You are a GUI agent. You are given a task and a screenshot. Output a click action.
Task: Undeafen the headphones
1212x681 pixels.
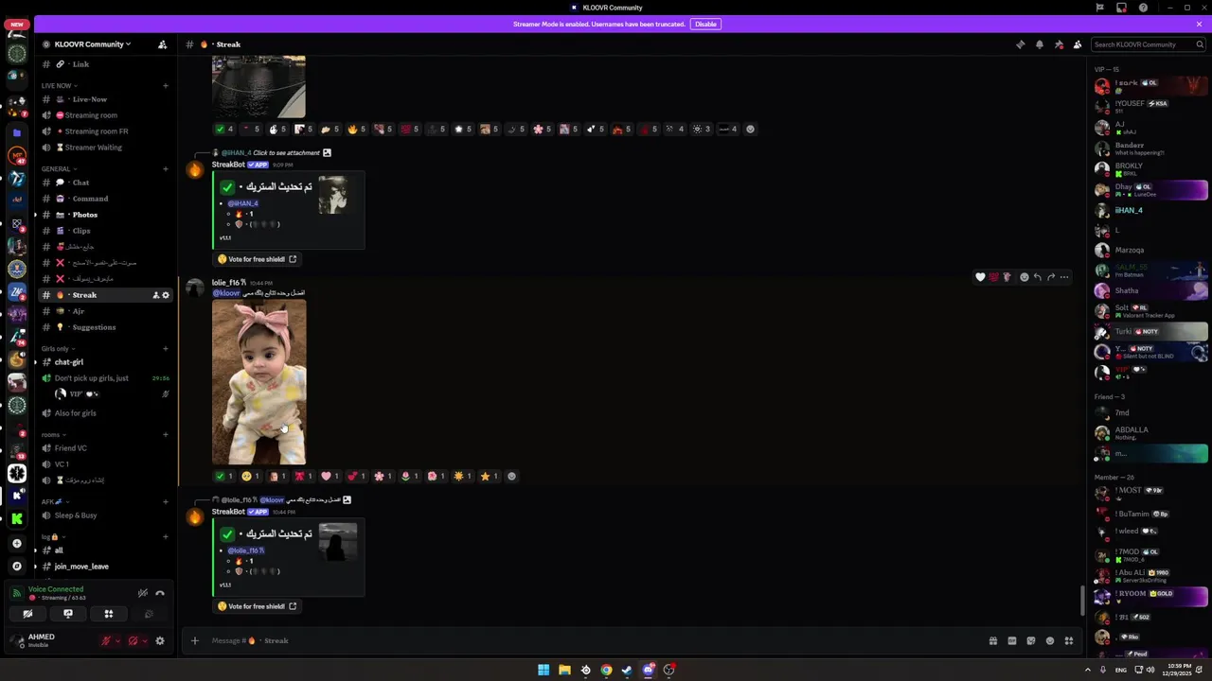(133, 640)
